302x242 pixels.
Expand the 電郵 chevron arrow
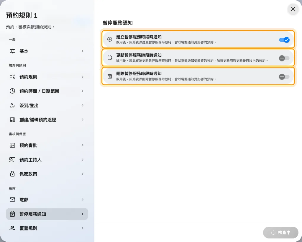(83, 200)
